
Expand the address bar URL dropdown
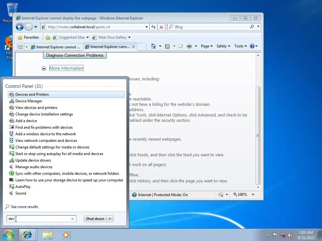coord(147,27)
